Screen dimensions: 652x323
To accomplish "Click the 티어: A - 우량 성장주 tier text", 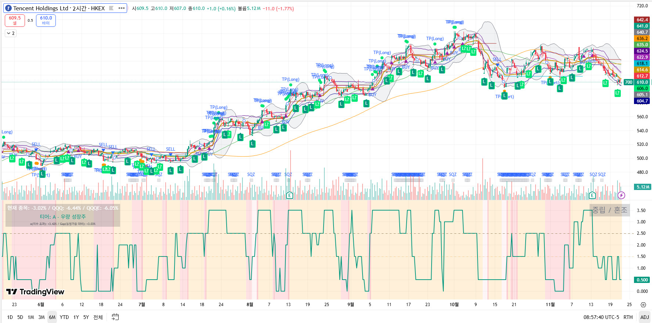I will tap(63, 217).
